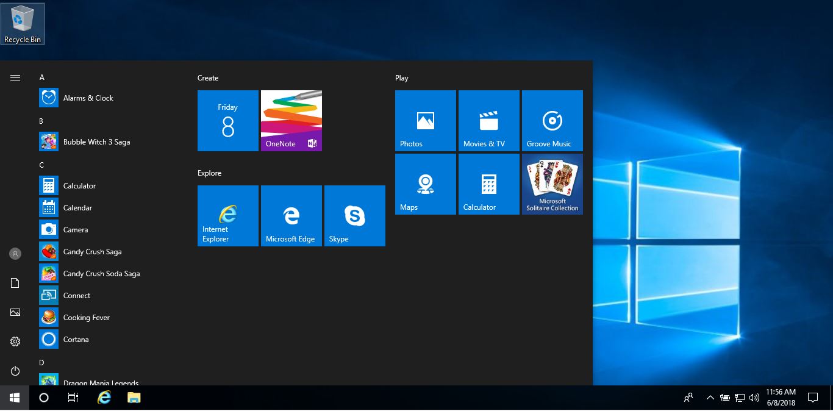Open Cooking Fever
Viewport: 833px width, 411px height.
pyautogui.click(x=110, y=317)
